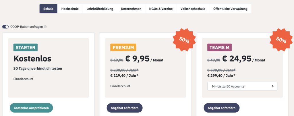The width and height of the screenshot is (294, 116).
Task: Select the Schule tab
Action: (48, 9)
